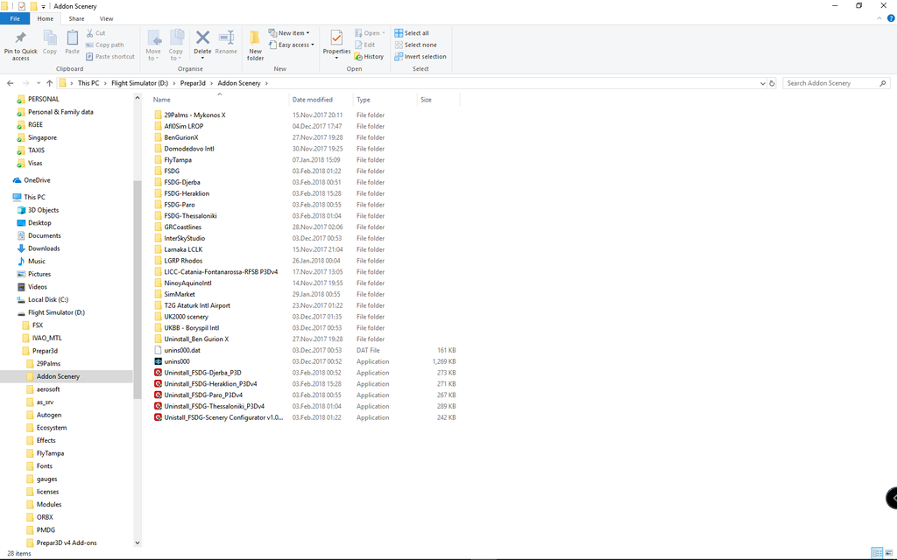
Task: Navigate to This PC in breadcrumb
Action: click(88, 83)
